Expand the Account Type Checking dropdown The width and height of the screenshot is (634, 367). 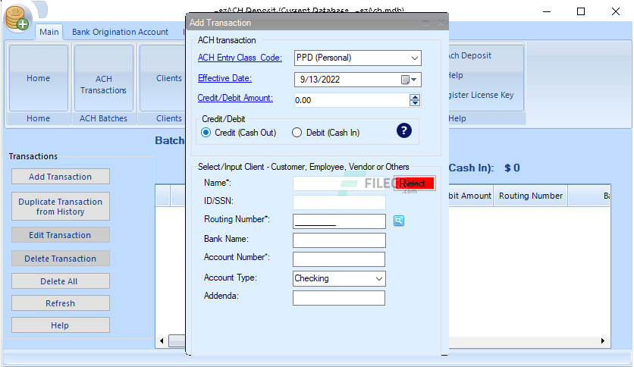tap(379, 279)
